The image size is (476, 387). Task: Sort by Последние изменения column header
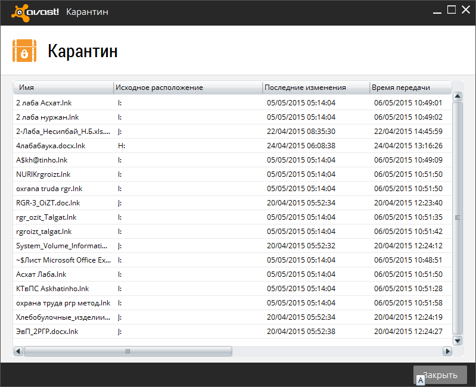pyautogui.click(x=316, y=88)
